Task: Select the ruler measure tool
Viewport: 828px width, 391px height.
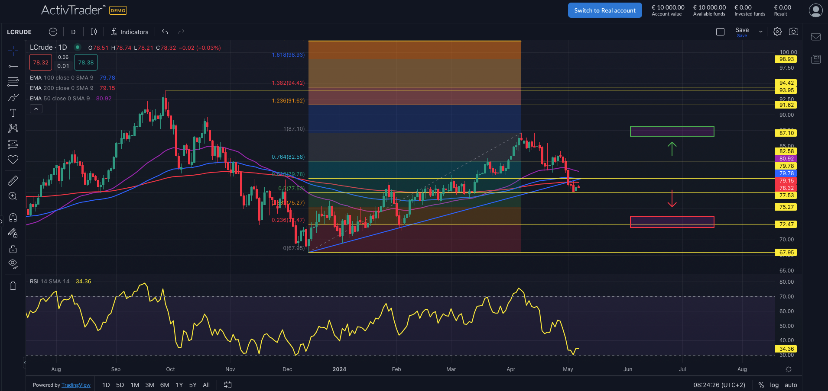Action: tap(13, 180)
